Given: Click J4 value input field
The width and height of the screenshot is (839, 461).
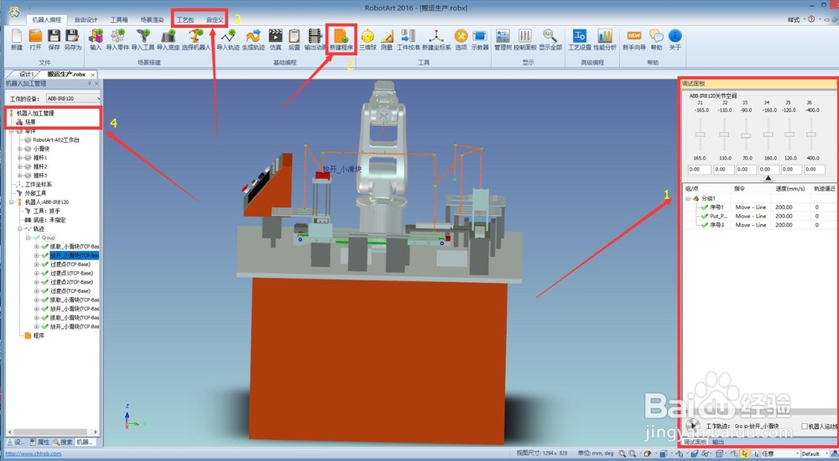Looking at the screenshot, I should pyautogui.click(x=768, y=169).
